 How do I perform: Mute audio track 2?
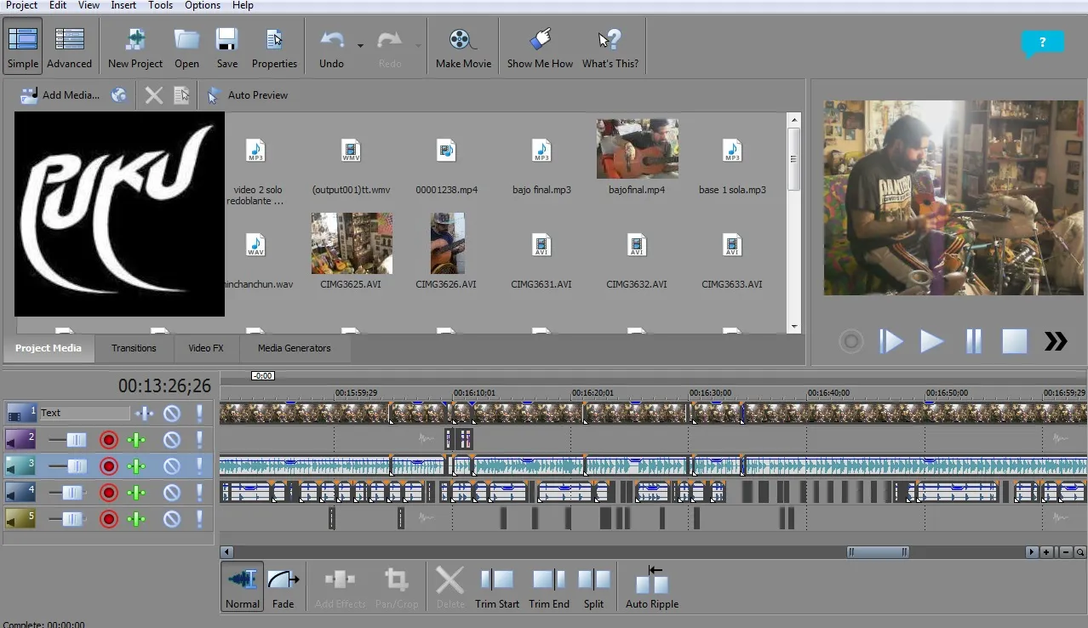tap(172, 440)
